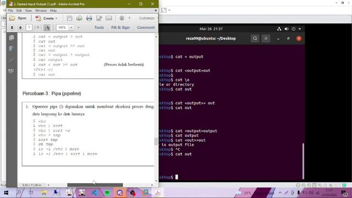Click the page number input field
This screenshot has height=198, width=352.
coord(29,28)
